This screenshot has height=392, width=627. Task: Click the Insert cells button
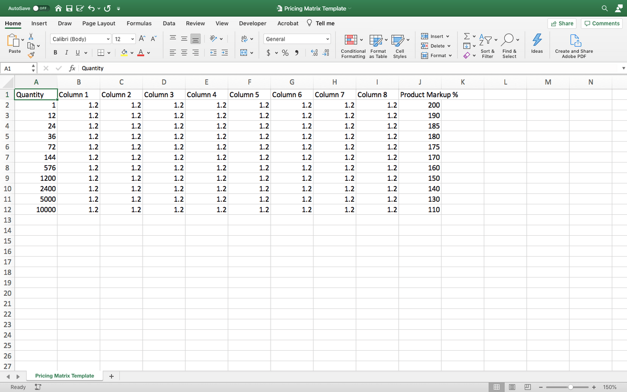[435, 37]
